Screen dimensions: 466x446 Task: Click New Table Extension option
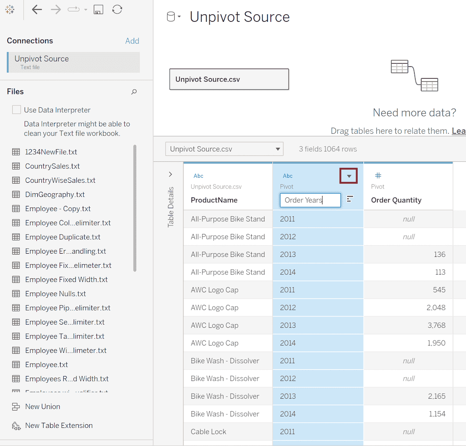coord(59,426)
